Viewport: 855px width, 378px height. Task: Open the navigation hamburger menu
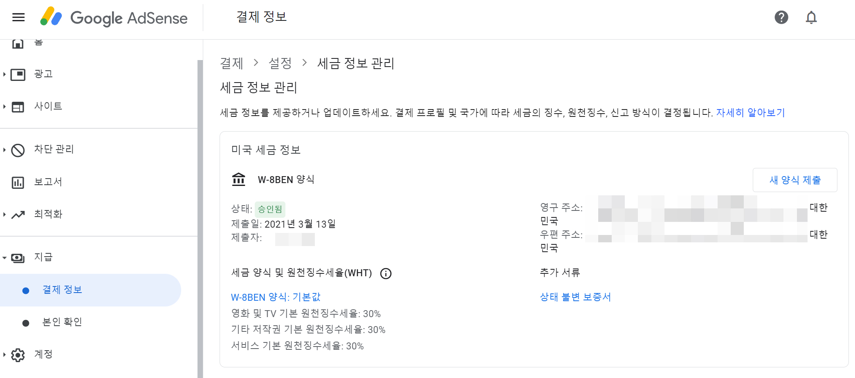point(18,17)
